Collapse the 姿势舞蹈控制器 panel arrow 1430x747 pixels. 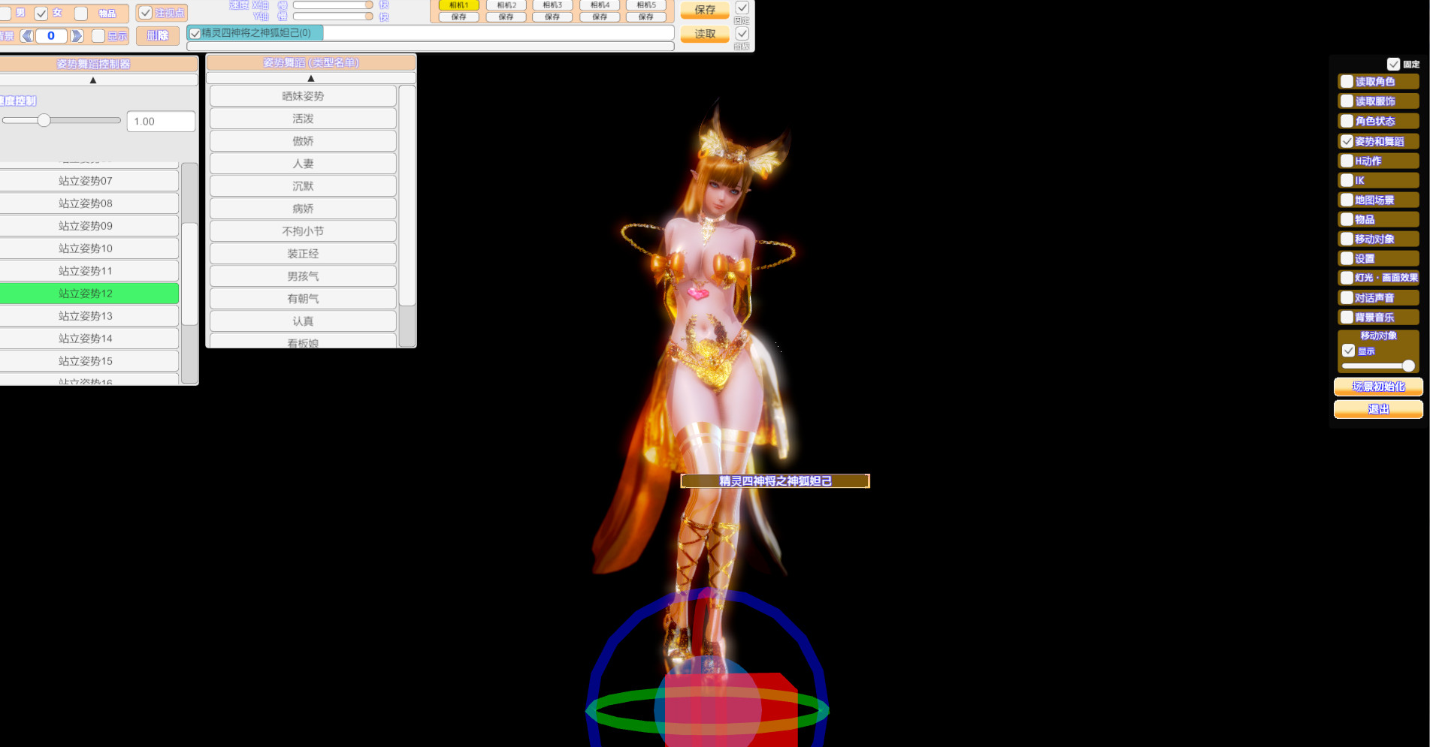coord(93,80)
